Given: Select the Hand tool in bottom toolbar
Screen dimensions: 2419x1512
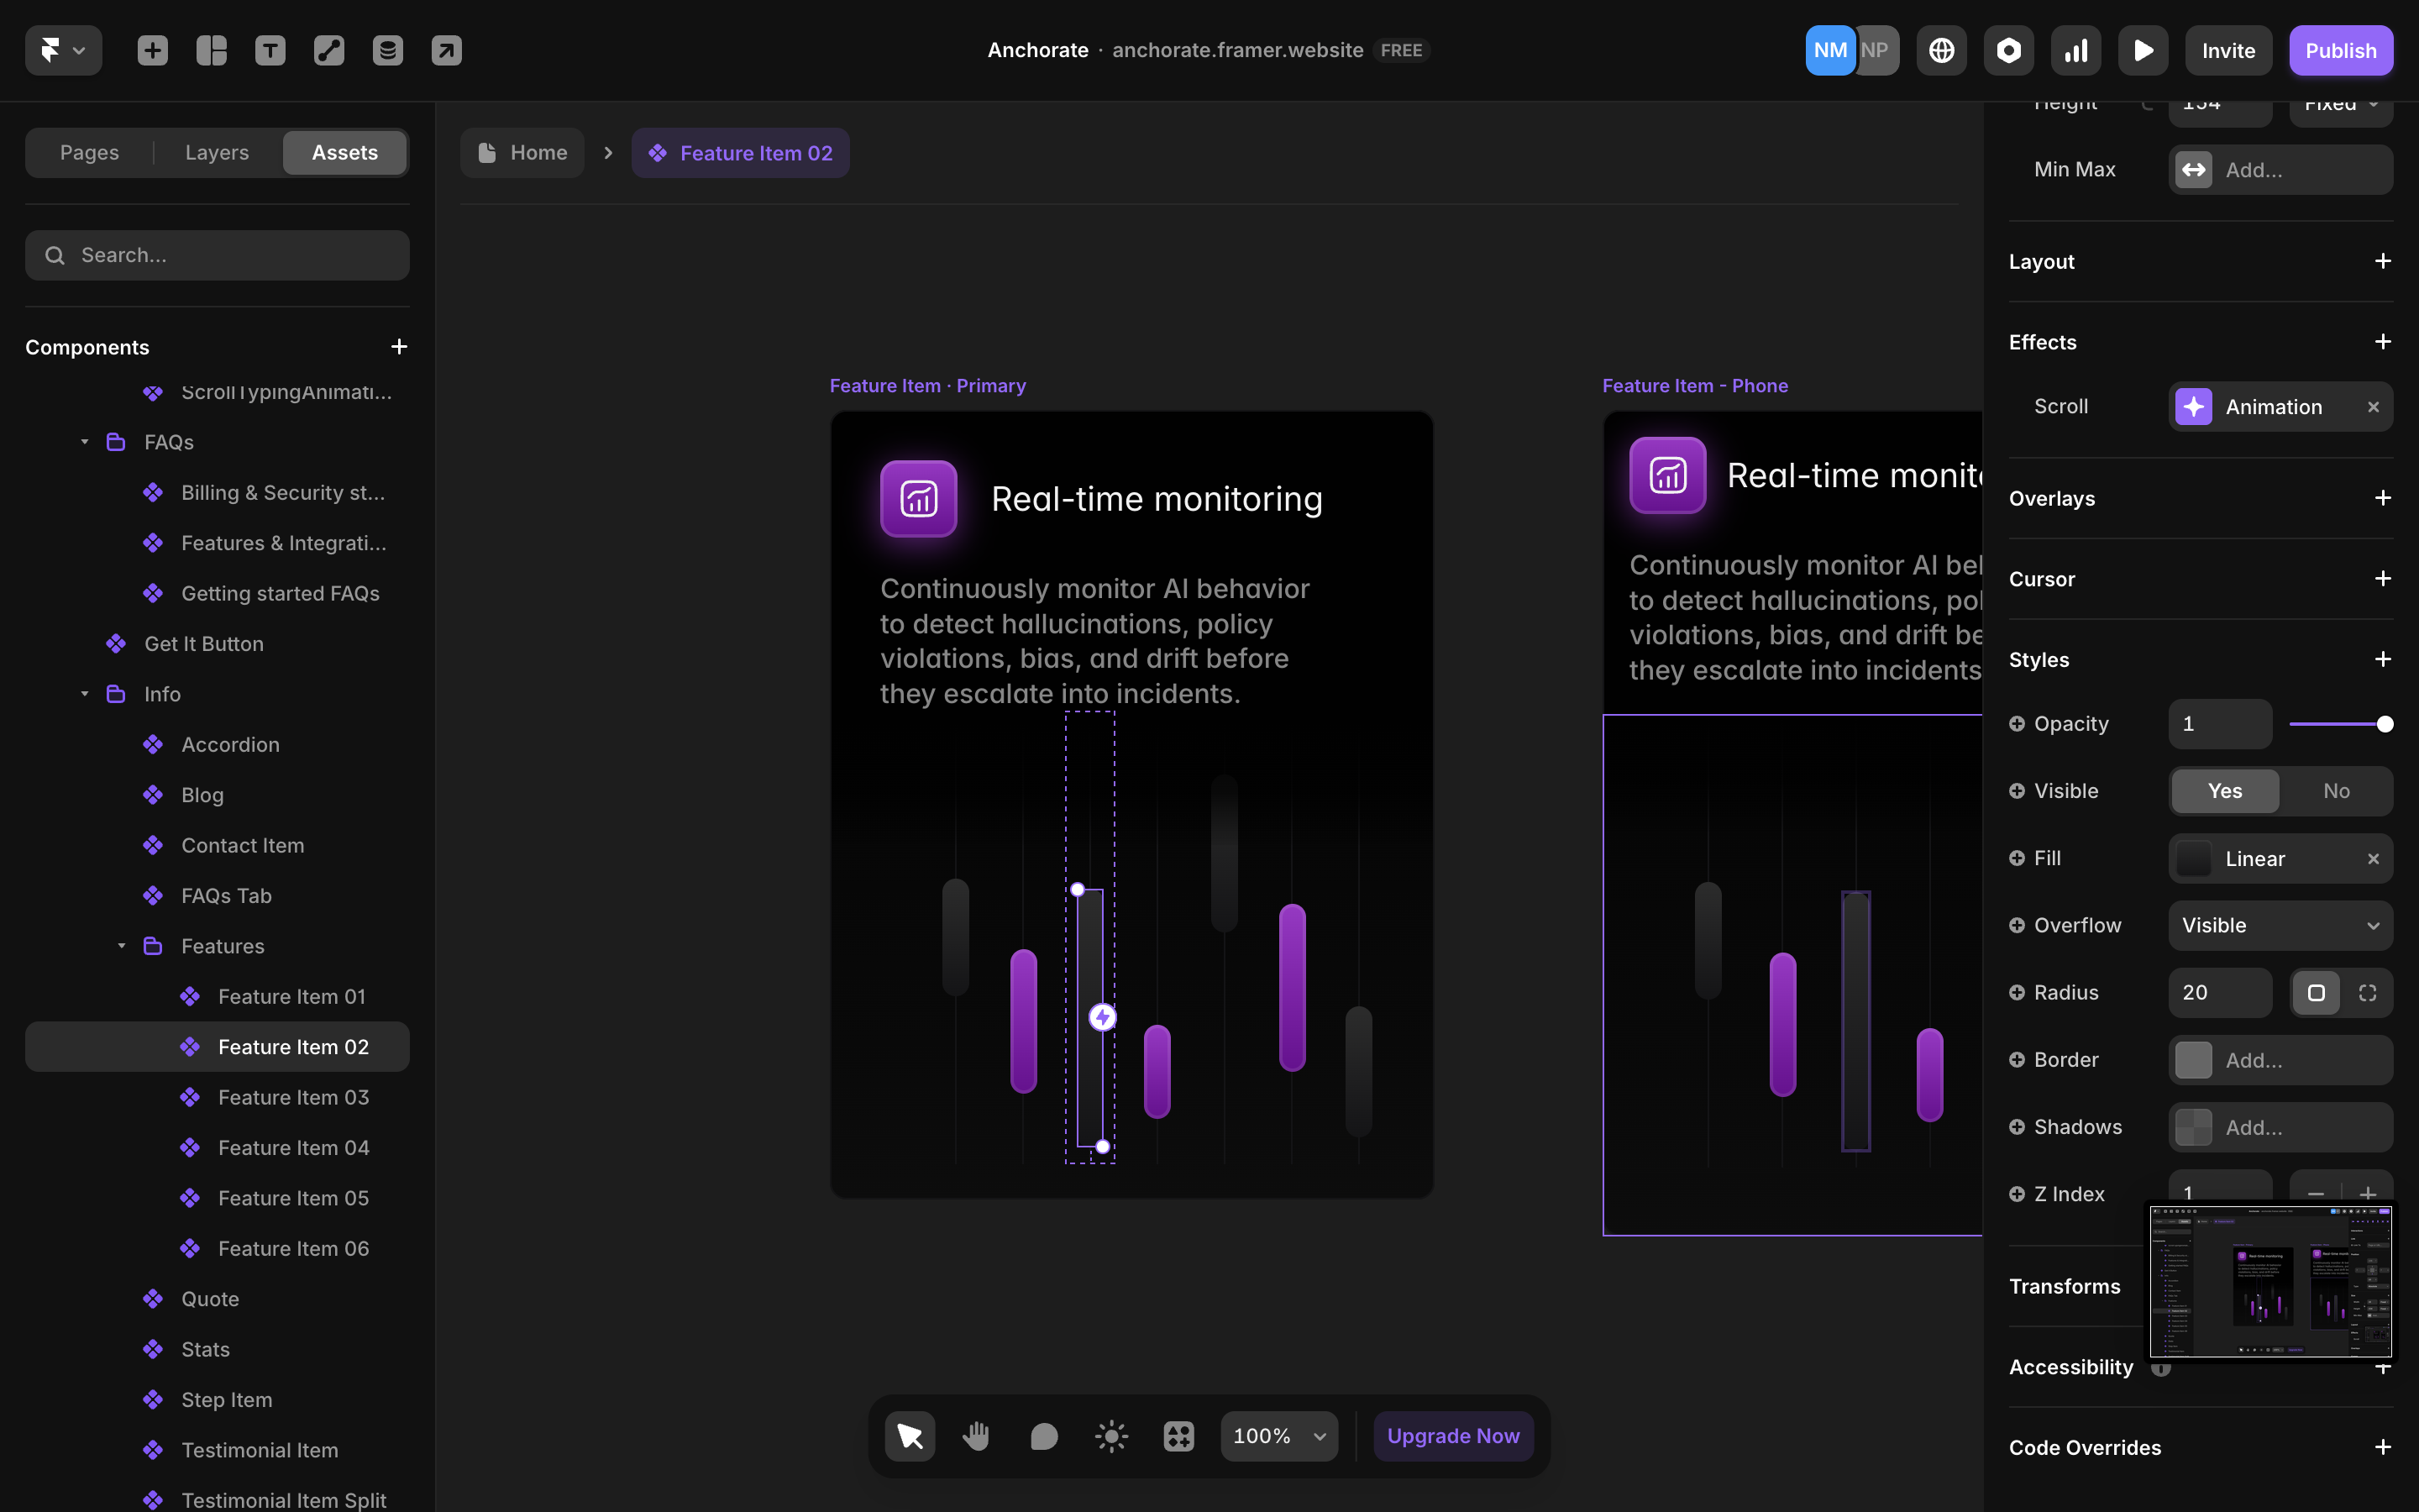Looking at the screenshot, I should tap(977, 1436).
